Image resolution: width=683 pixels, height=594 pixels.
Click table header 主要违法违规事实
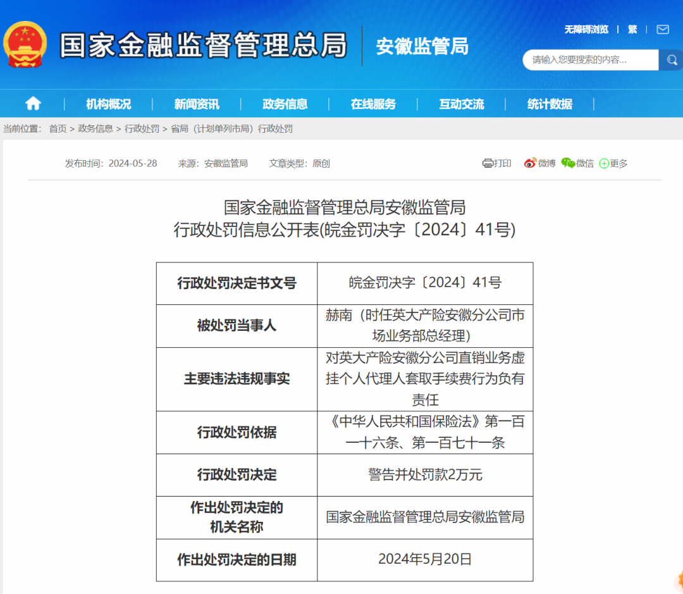pyautogui.click(x=237, y=379)
